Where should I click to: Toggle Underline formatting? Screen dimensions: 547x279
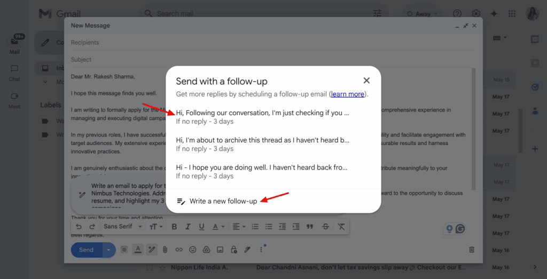(x=201, y=227)
